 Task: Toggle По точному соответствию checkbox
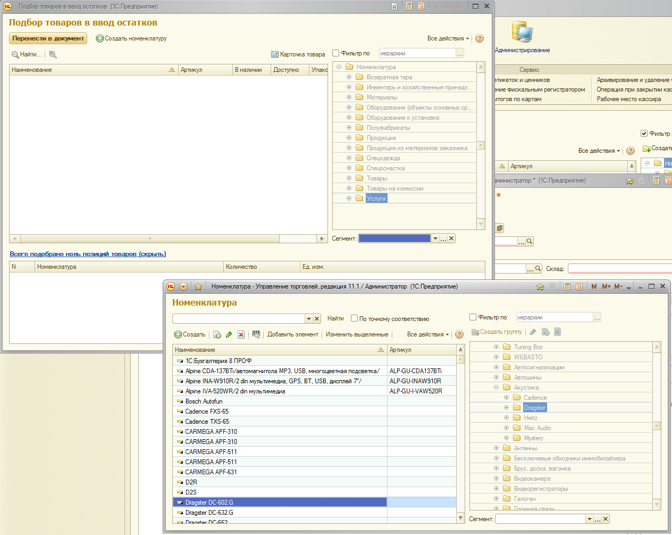[x=354, y=318]
